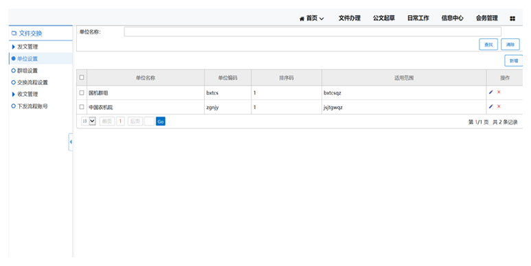This screenshot has width=531, height=266.
Task: Open the grid apps icon in top bar
Action: tap(512, 19)
